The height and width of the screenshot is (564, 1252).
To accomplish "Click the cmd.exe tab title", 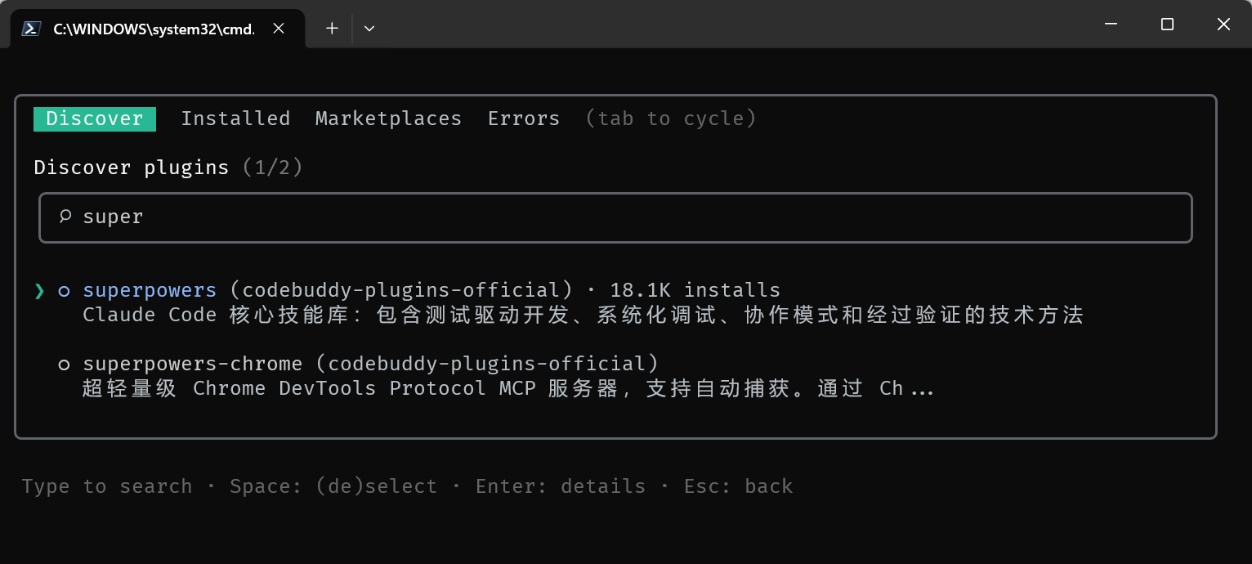I will [154, 29].
